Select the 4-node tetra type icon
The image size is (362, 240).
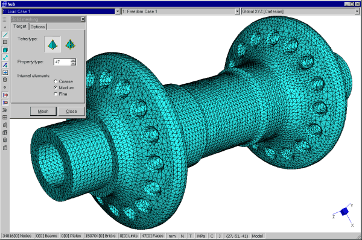pos(52,44)
